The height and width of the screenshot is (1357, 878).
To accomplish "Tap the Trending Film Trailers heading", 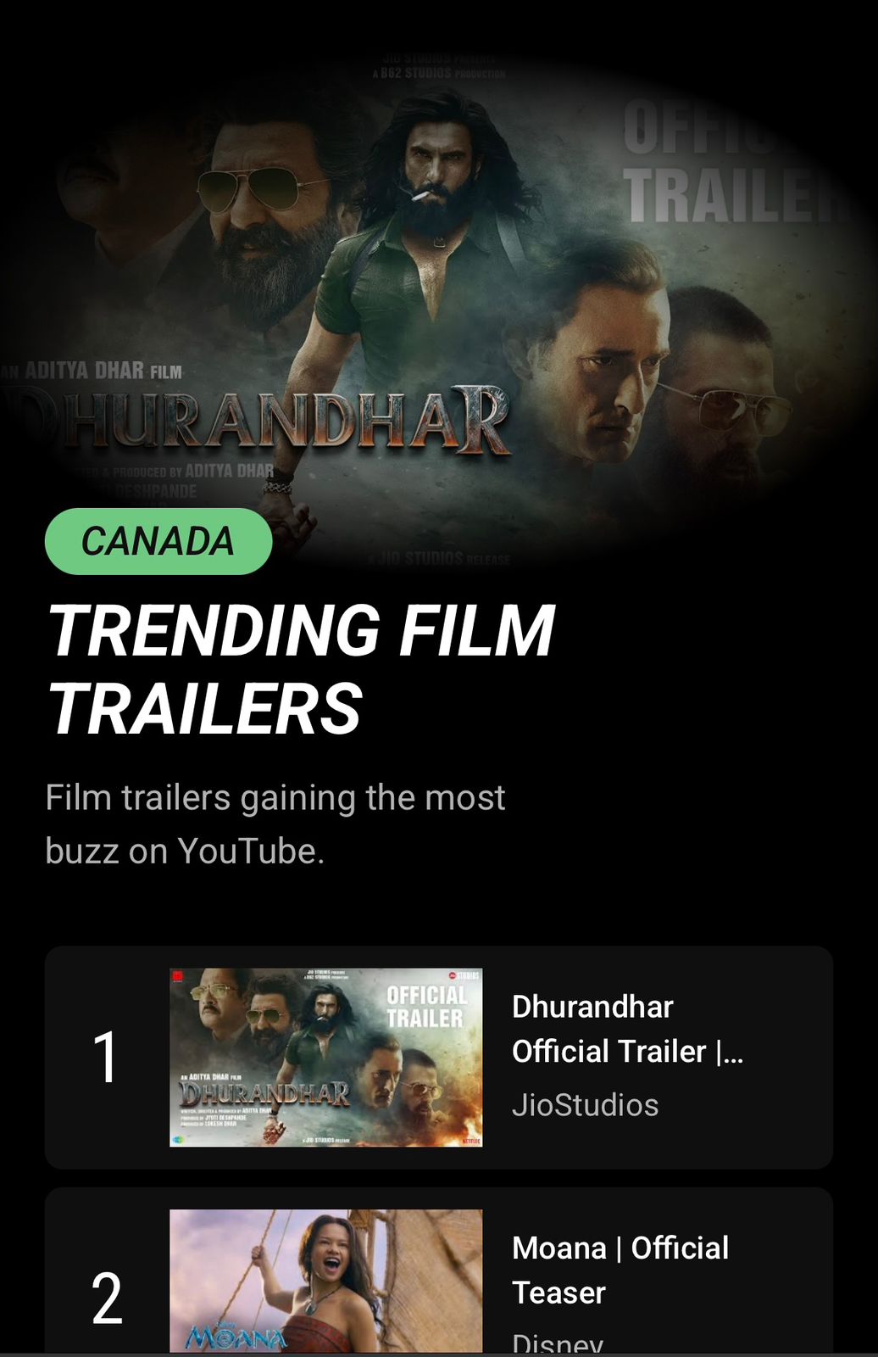I will [x=301, y=668].
